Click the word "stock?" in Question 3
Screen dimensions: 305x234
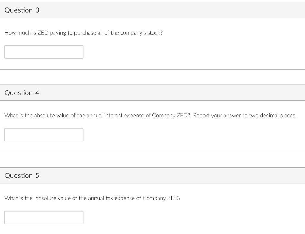point(156,33)
